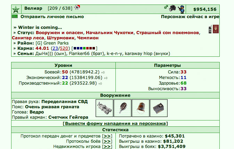This screenshot has width=234, height=149.
Task: Open >> link for Недвижимость игрока
Action: click(x=107, y=147)
